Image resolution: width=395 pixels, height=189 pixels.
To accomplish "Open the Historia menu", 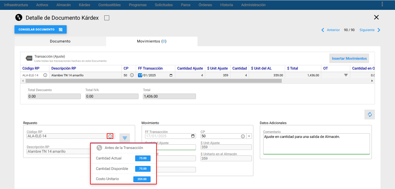I will [227, 5].
